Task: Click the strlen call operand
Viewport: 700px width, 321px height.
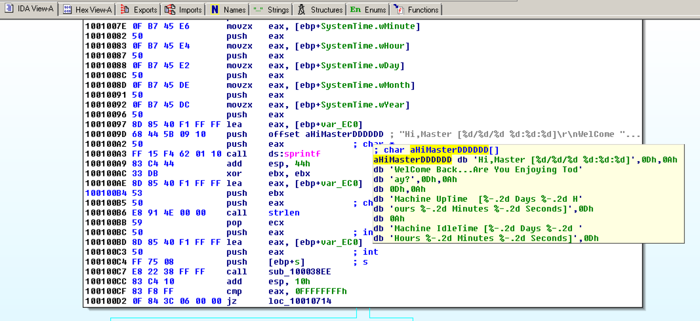Action: point(283,213)
